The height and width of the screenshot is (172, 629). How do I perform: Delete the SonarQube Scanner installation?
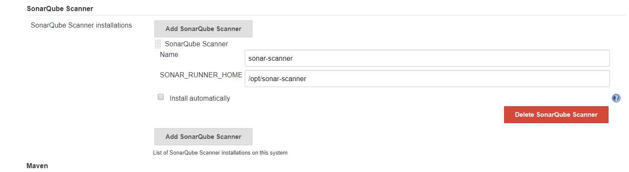pos(556,115)
